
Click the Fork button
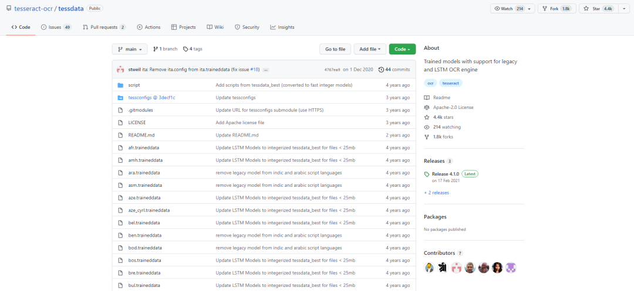pos(557,8)
